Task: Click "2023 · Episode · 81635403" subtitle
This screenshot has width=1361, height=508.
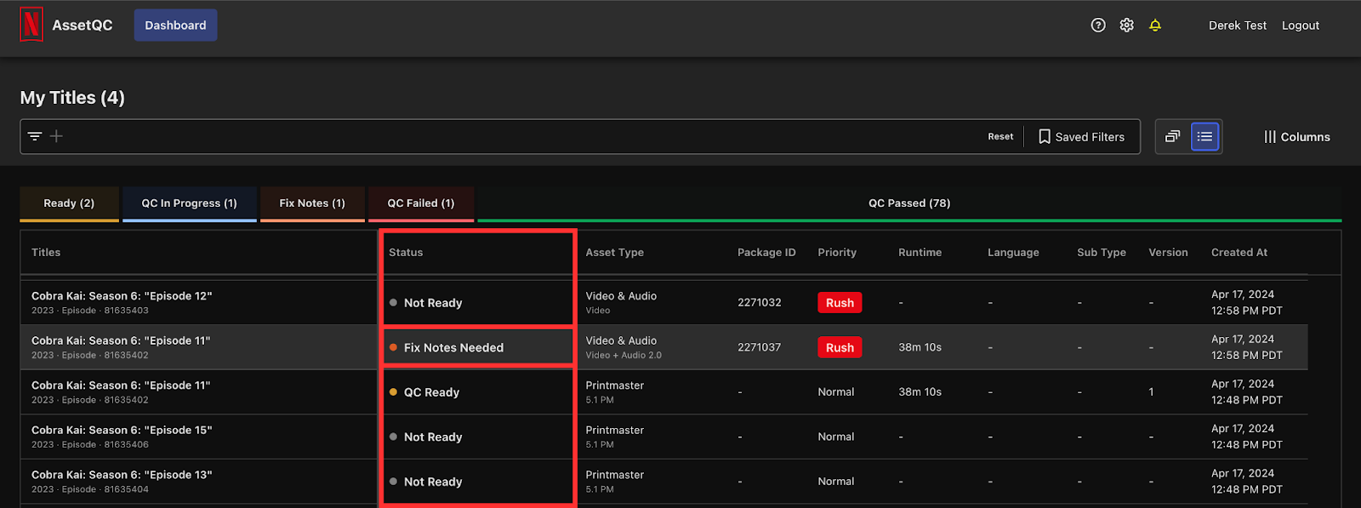Action: tap(90, 311)
